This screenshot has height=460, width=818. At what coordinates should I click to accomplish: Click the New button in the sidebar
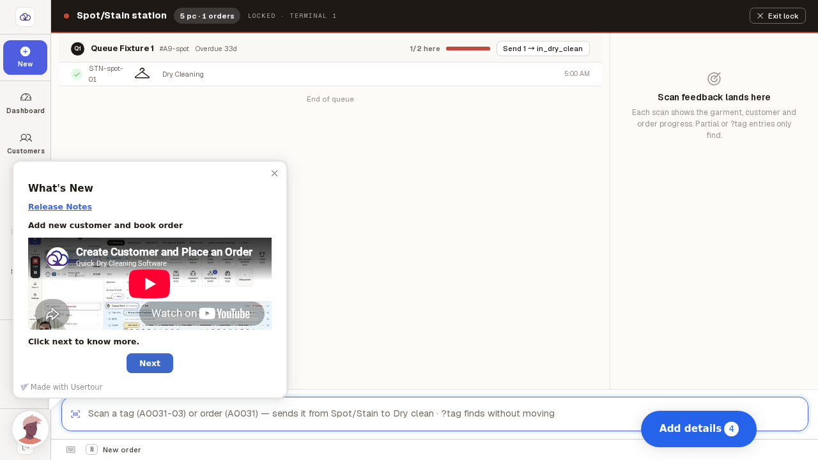click(x=25, y=57)
